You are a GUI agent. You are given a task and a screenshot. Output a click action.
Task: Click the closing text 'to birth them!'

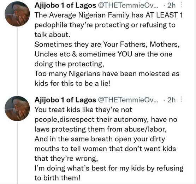click(57, 178)
